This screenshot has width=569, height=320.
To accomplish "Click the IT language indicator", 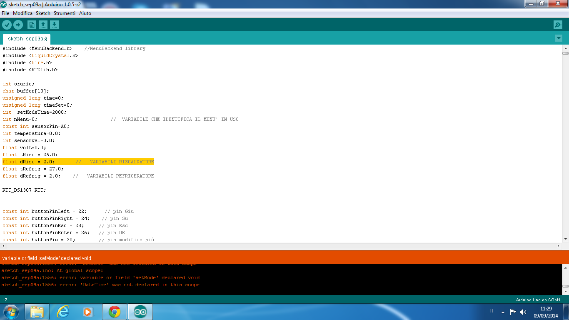I will 492,311.
